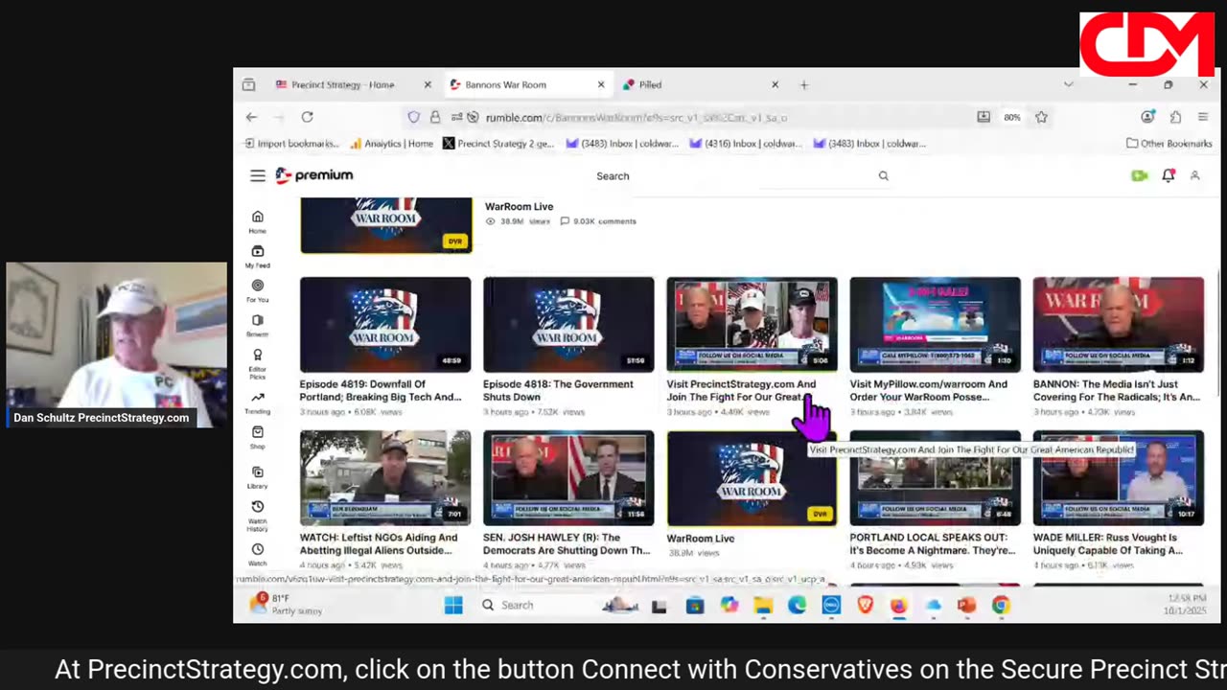Open a new browser tab
Image resolution: width=1227 pixels, height=690 pixels.
(x=804, y=84)
